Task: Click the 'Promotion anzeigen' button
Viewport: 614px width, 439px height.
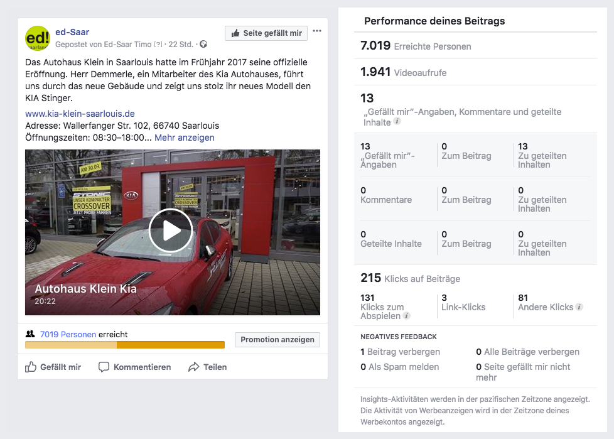Action: click(277, 340)
